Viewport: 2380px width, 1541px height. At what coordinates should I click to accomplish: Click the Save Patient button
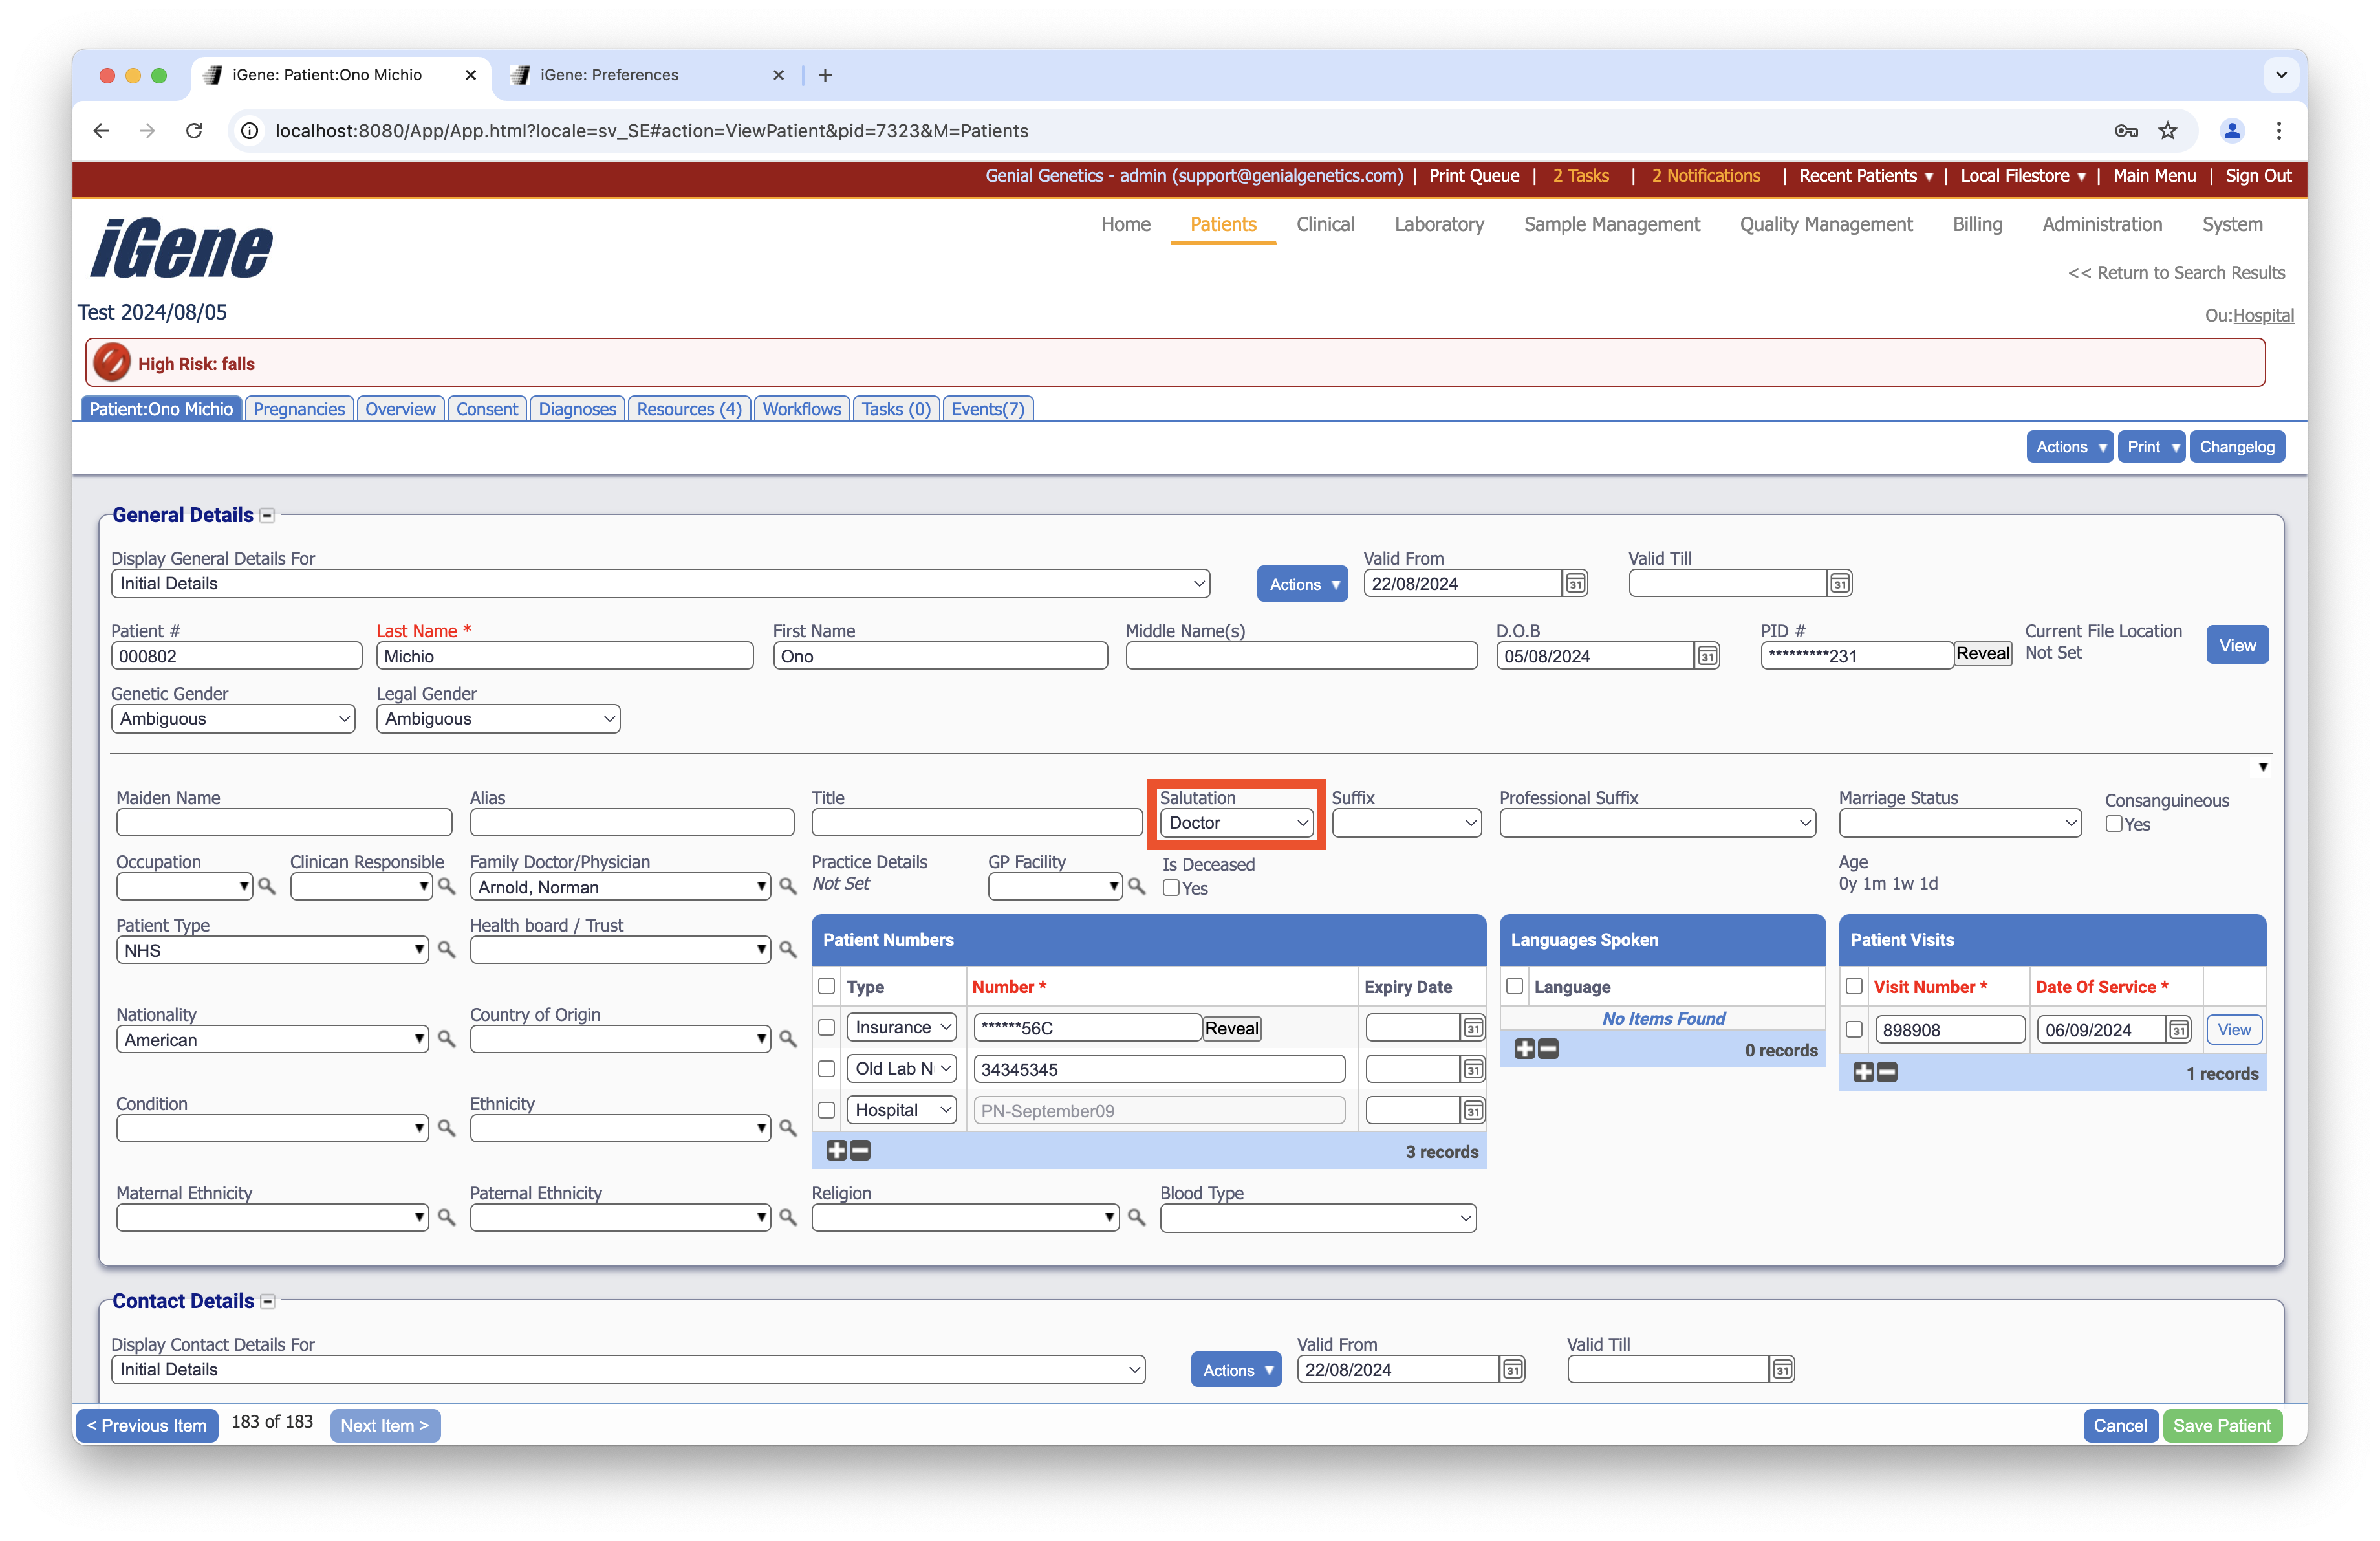[2222, 1425]
